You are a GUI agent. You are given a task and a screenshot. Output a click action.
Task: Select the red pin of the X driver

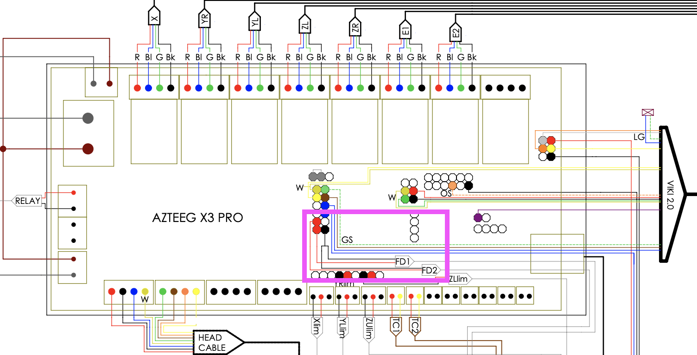pyautogui.click(x=137, y=88)
